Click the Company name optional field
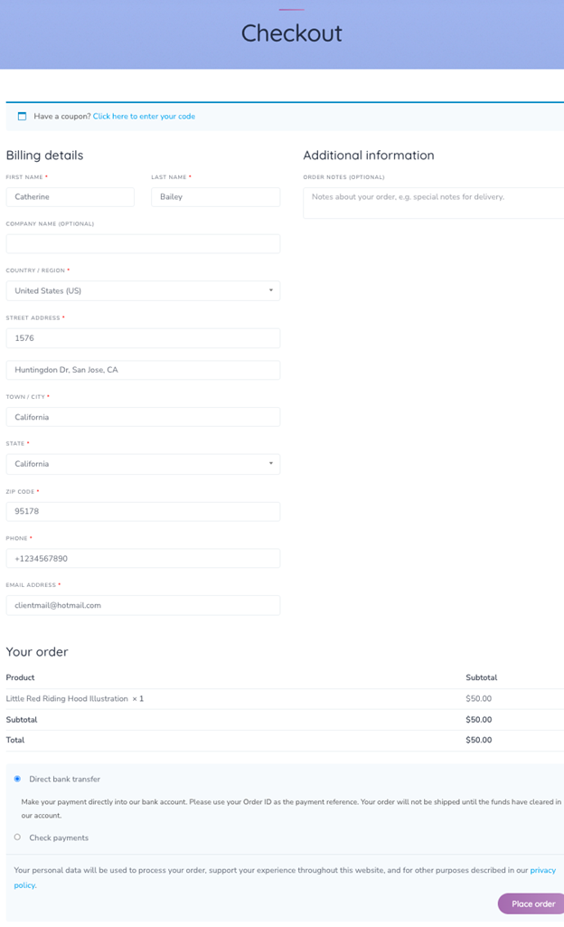 [x=142, y=243]
